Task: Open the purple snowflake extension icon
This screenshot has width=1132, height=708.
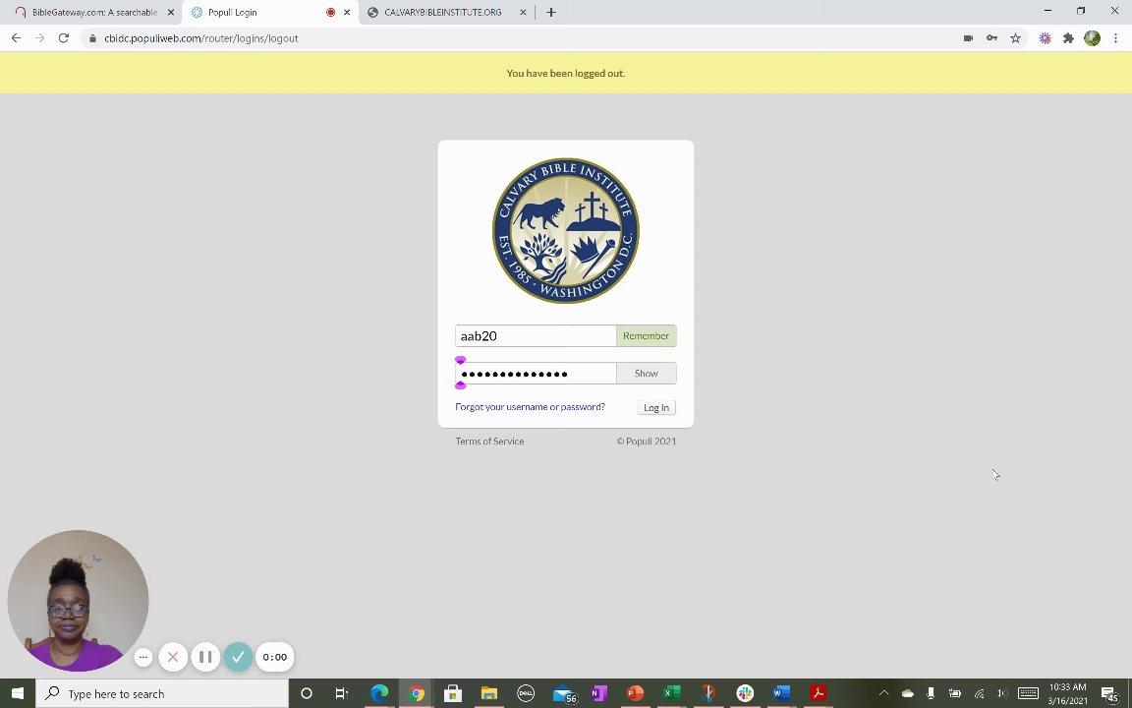Action: [1045, 38]
